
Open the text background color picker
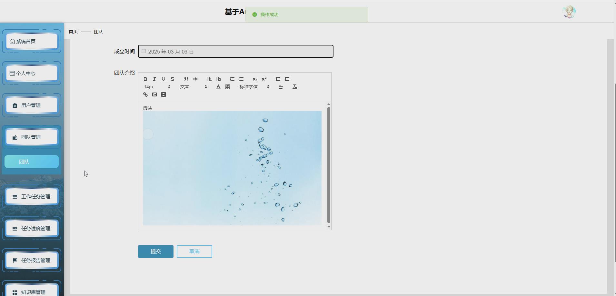[x=227, y=87]
